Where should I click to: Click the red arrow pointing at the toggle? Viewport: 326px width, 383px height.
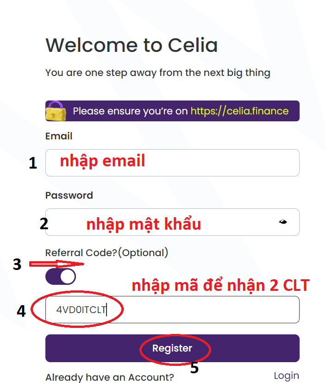pyautogui.click(x=56, y=264)
